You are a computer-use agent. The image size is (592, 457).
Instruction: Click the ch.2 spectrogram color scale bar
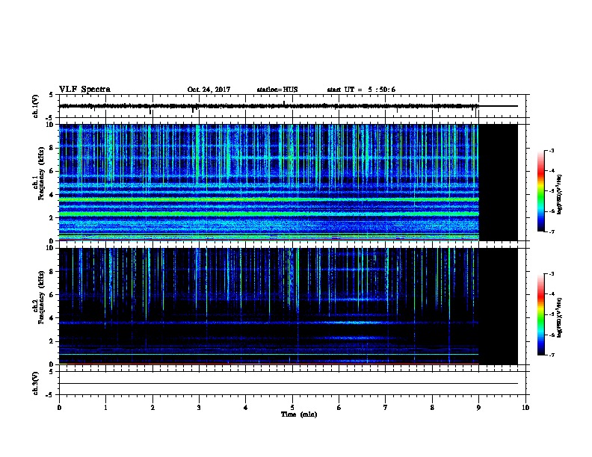click(x=540, y=314)
